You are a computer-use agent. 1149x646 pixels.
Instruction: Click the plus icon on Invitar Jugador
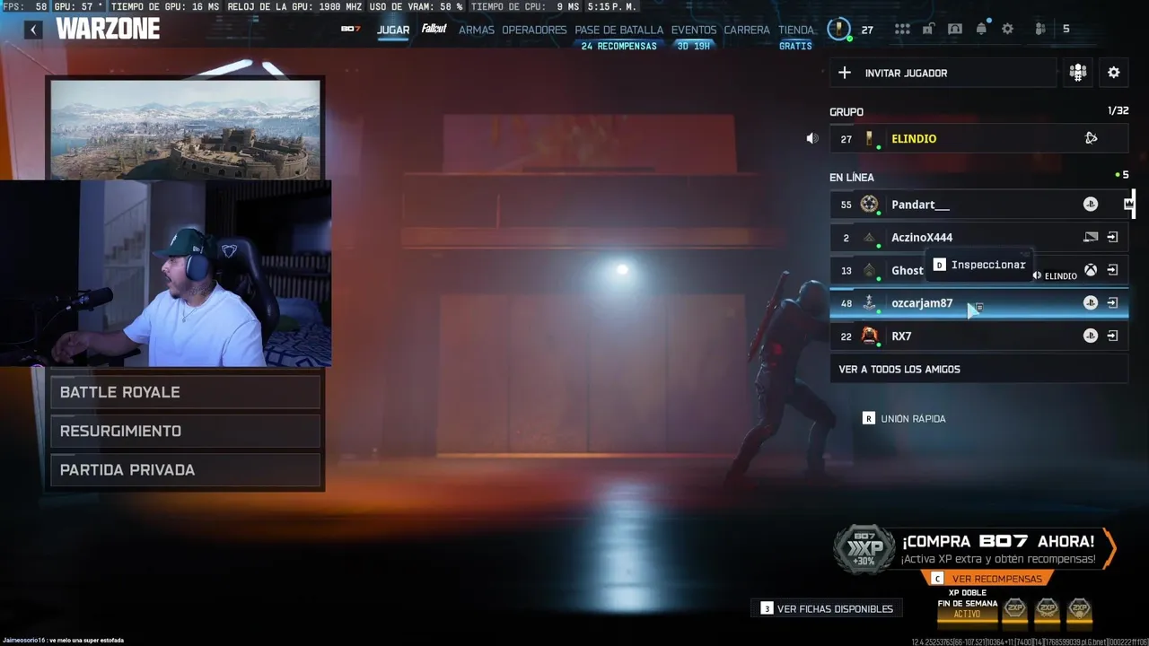[845, 73]
